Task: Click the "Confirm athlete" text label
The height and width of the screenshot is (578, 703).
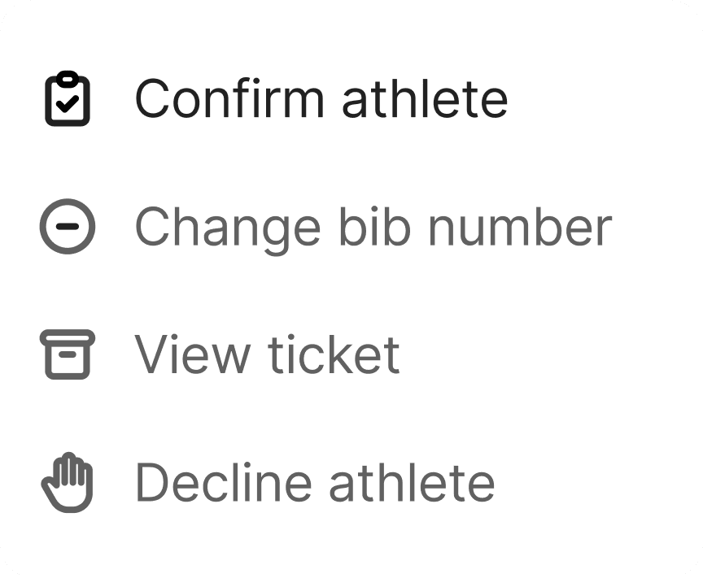Action: (321, 99)
